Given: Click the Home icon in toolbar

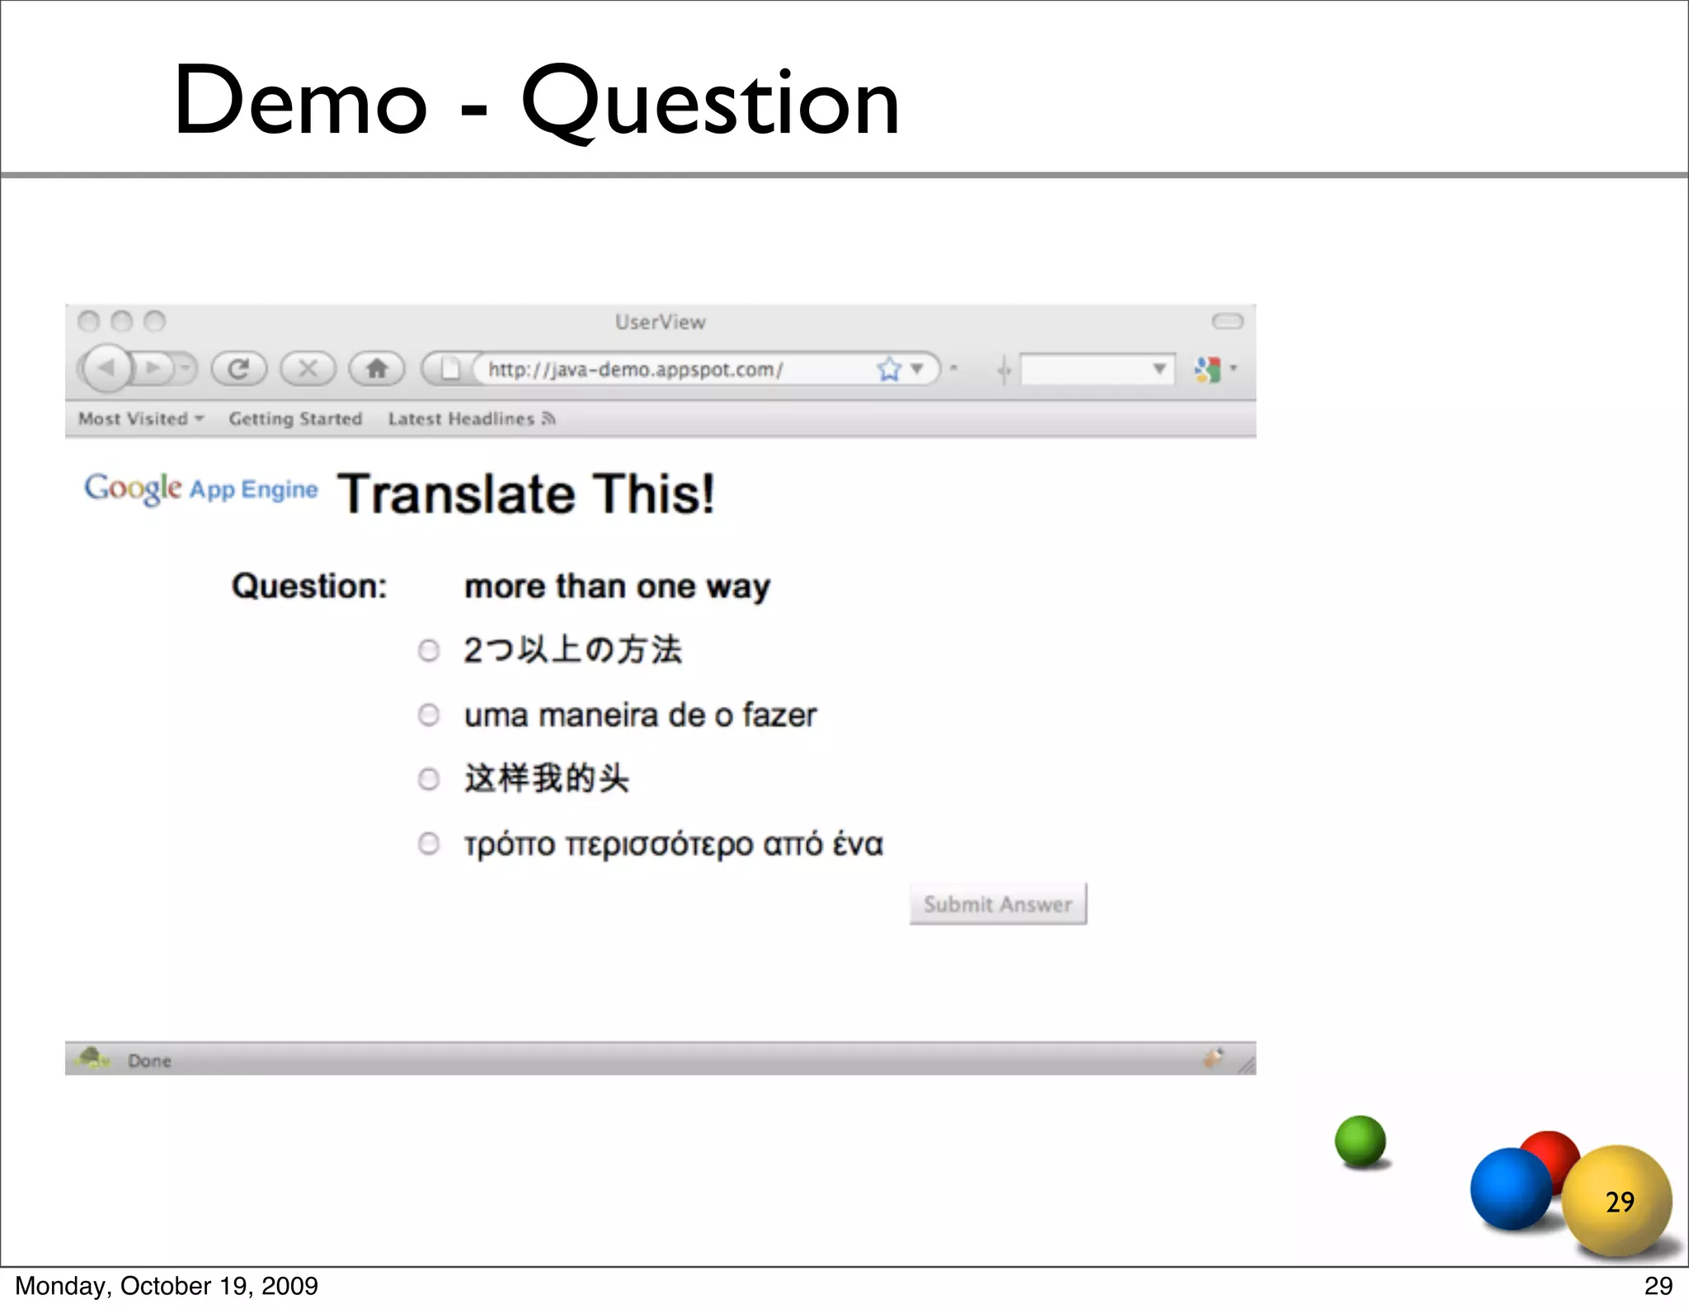Looking at the screenshot, I should [x=377, y=368].
